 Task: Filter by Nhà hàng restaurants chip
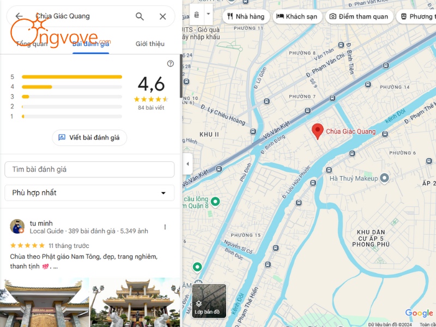246,16
